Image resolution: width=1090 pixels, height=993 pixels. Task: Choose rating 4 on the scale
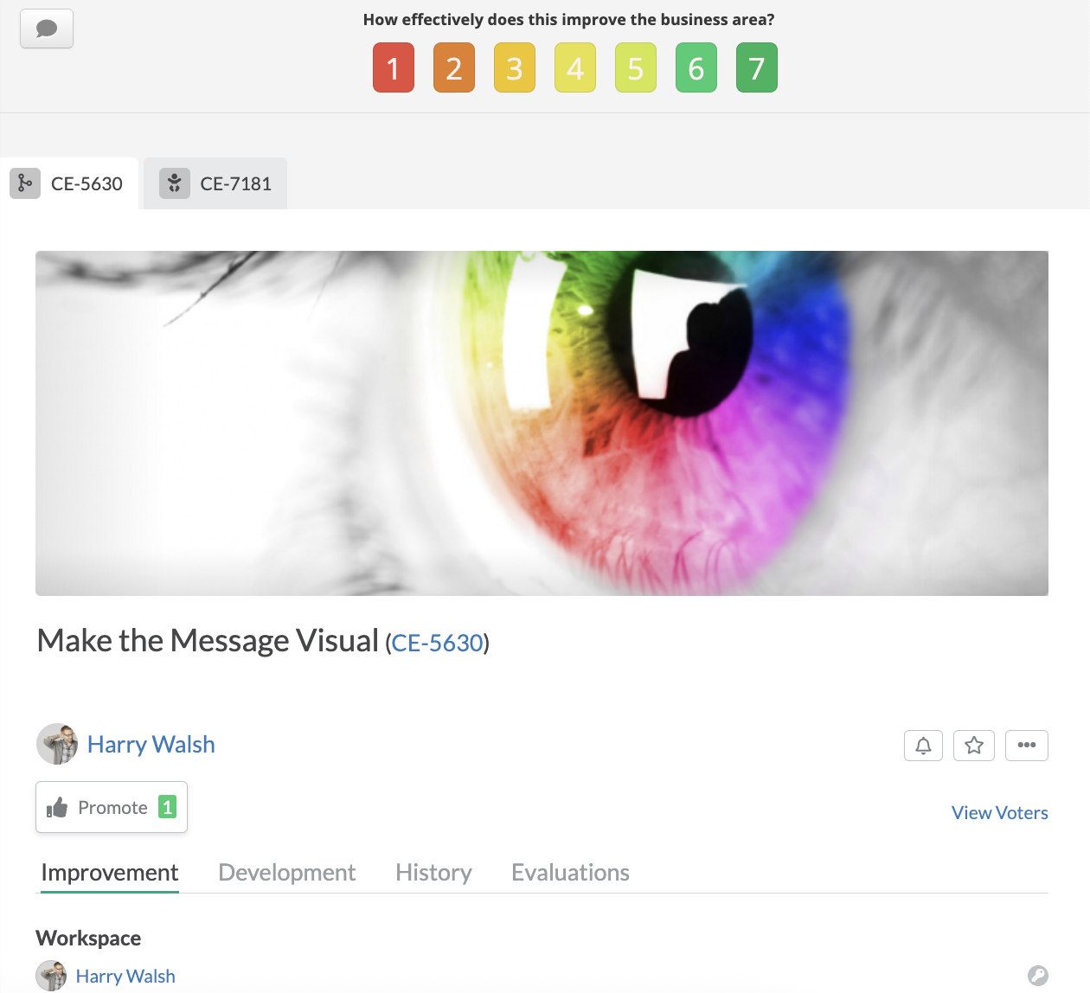(x=575, y=67)
